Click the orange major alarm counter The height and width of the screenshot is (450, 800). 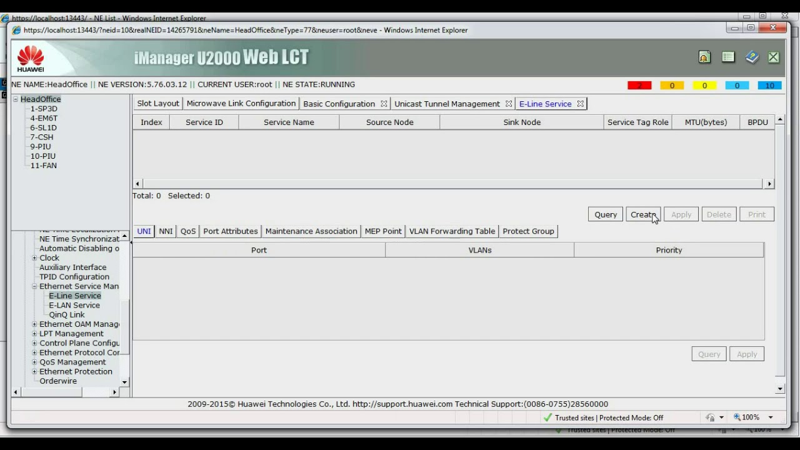pyautogui.click(x=672, y=86)
